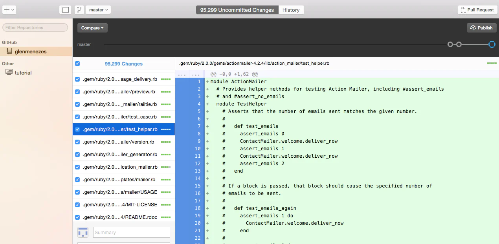Viewport: 499px width, 244px height.
Task: Select the ailer/version.rb file row
Action: click(x=124, y=142)
